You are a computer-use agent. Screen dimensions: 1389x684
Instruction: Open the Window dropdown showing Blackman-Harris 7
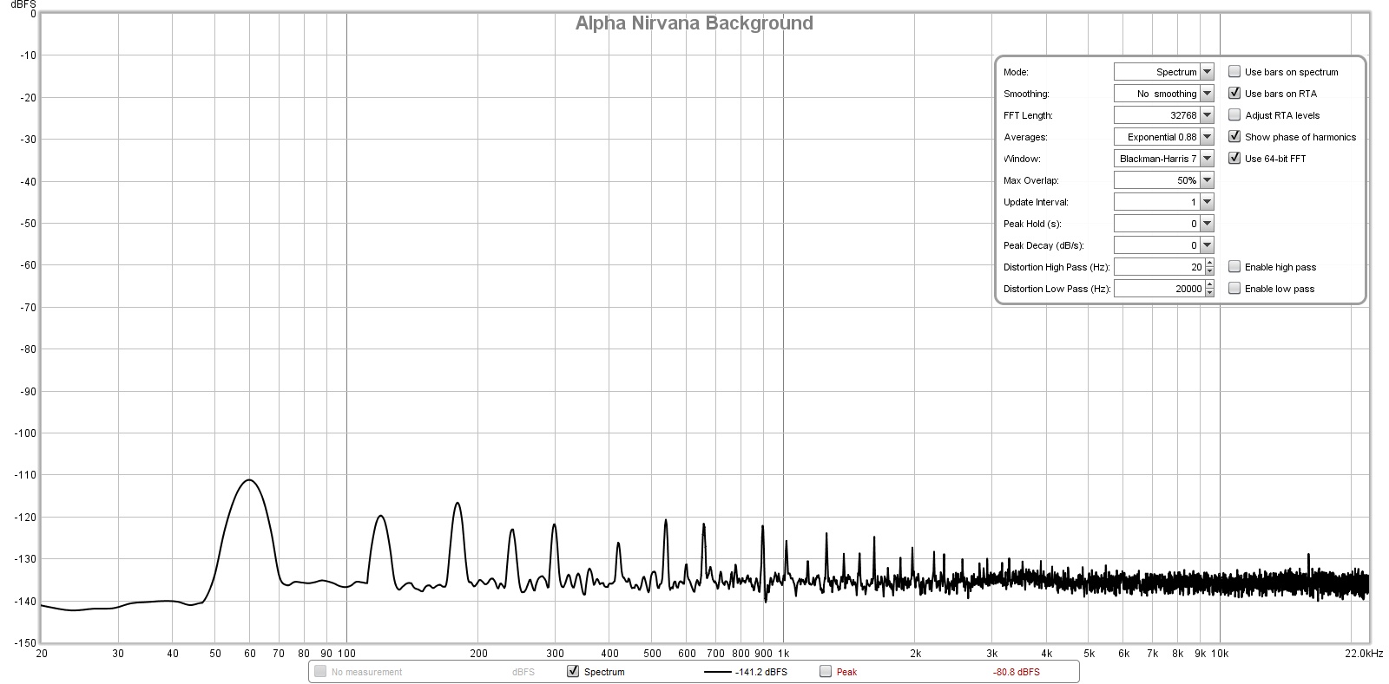pos(1163,159)
